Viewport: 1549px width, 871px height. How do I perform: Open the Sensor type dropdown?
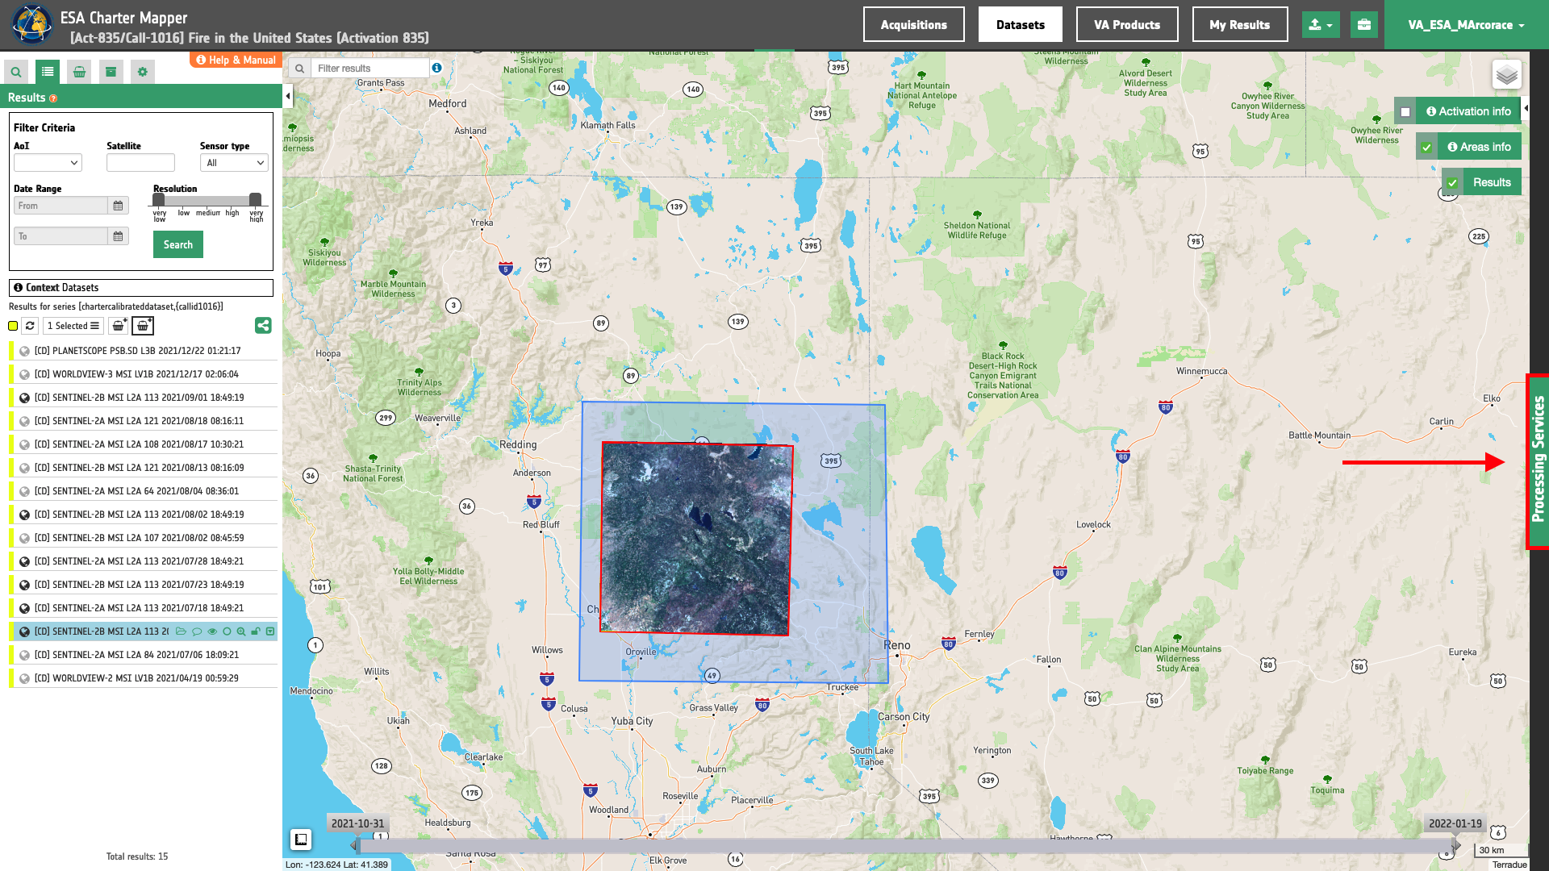234,163
